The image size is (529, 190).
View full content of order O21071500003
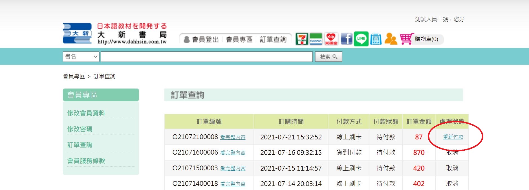pos(233,168)
